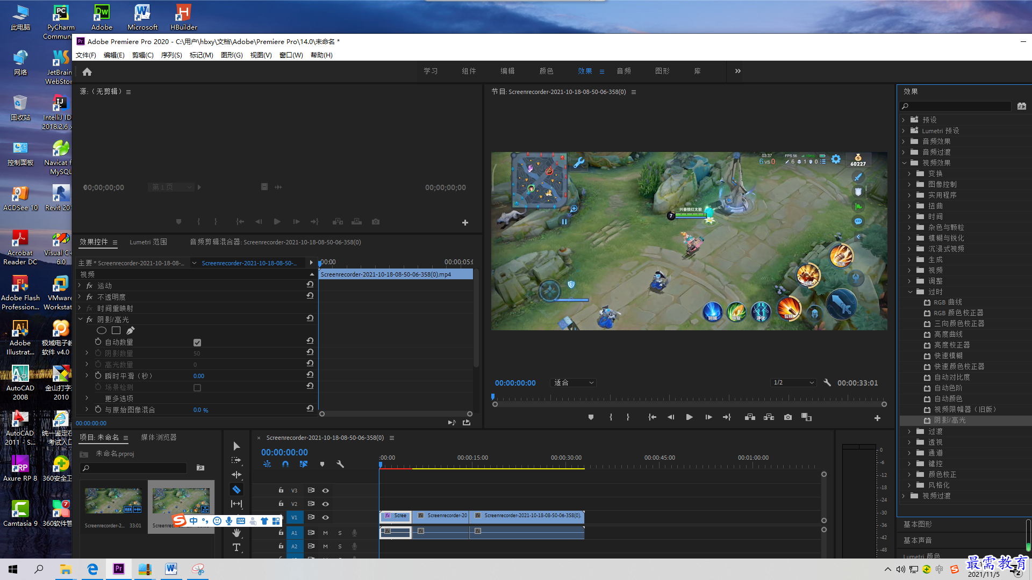Solo audio track A1
The image size is (1032, 580).
tap(340, 533)
